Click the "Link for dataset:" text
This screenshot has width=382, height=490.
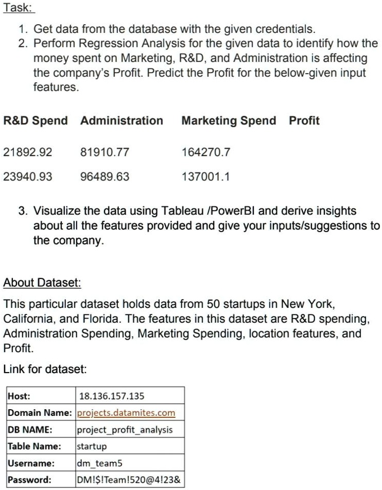45,369
